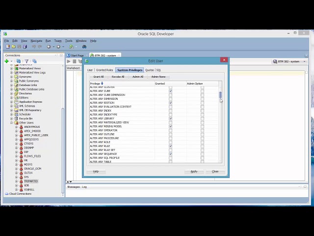Click the privileges list vertical scrollbar thumb

[220, 95]
